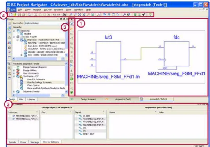Click the What's This help arrow icon
210x147 pixels.
(x=129, y=14)
